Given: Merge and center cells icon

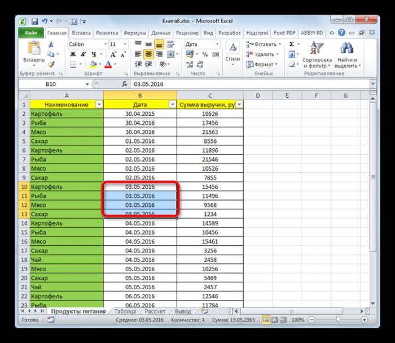Looking at the screenshot, I should [170, 54].
